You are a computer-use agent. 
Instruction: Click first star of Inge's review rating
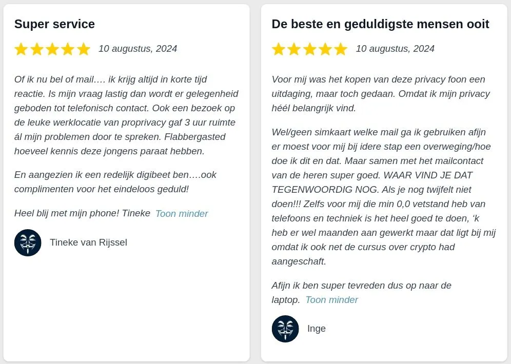click(x=279, y=49)
